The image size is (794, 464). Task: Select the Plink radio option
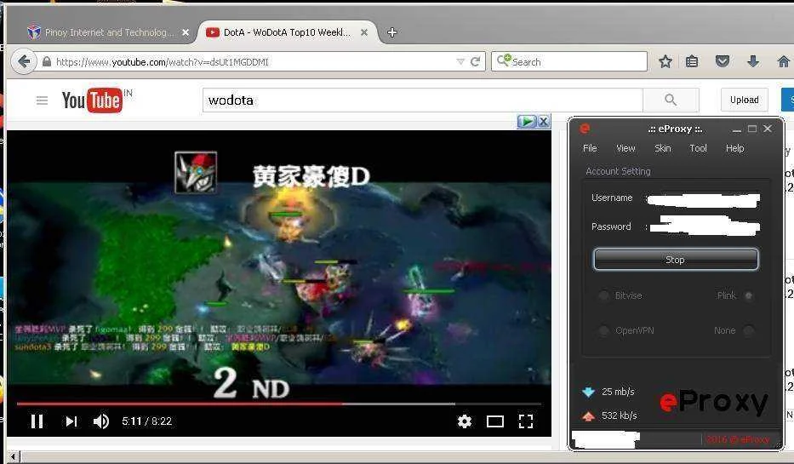[x=749, y=295]
